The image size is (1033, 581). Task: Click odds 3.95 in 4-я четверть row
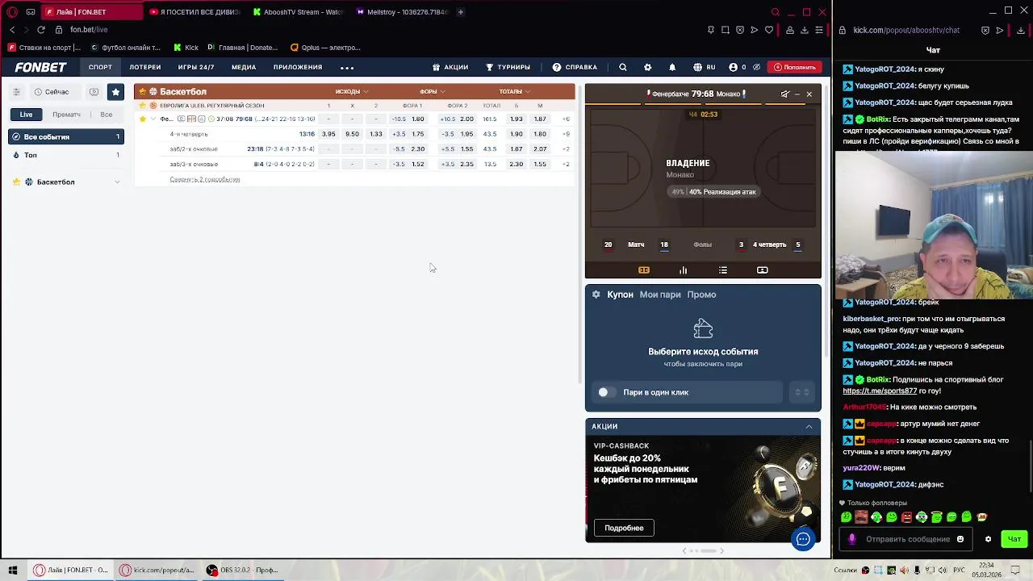tap(328, 134)
